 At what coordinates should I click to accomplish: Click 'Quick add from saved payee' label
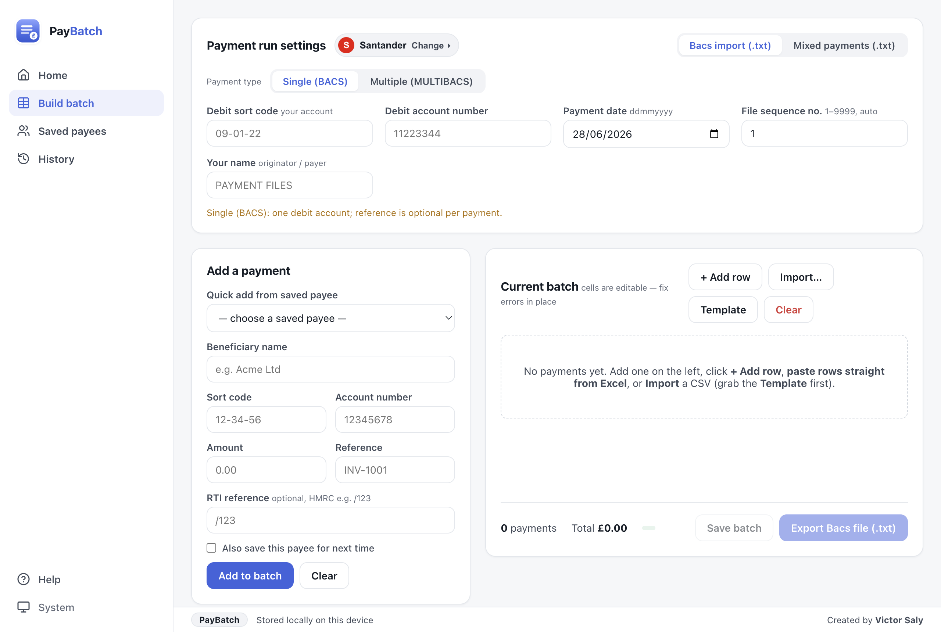pos(272,295)
